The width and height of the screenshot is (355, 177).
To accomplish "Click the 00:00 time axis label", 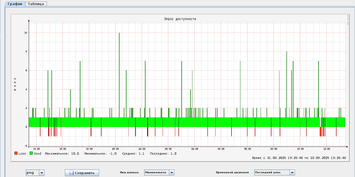I will (x=168, y=149).
